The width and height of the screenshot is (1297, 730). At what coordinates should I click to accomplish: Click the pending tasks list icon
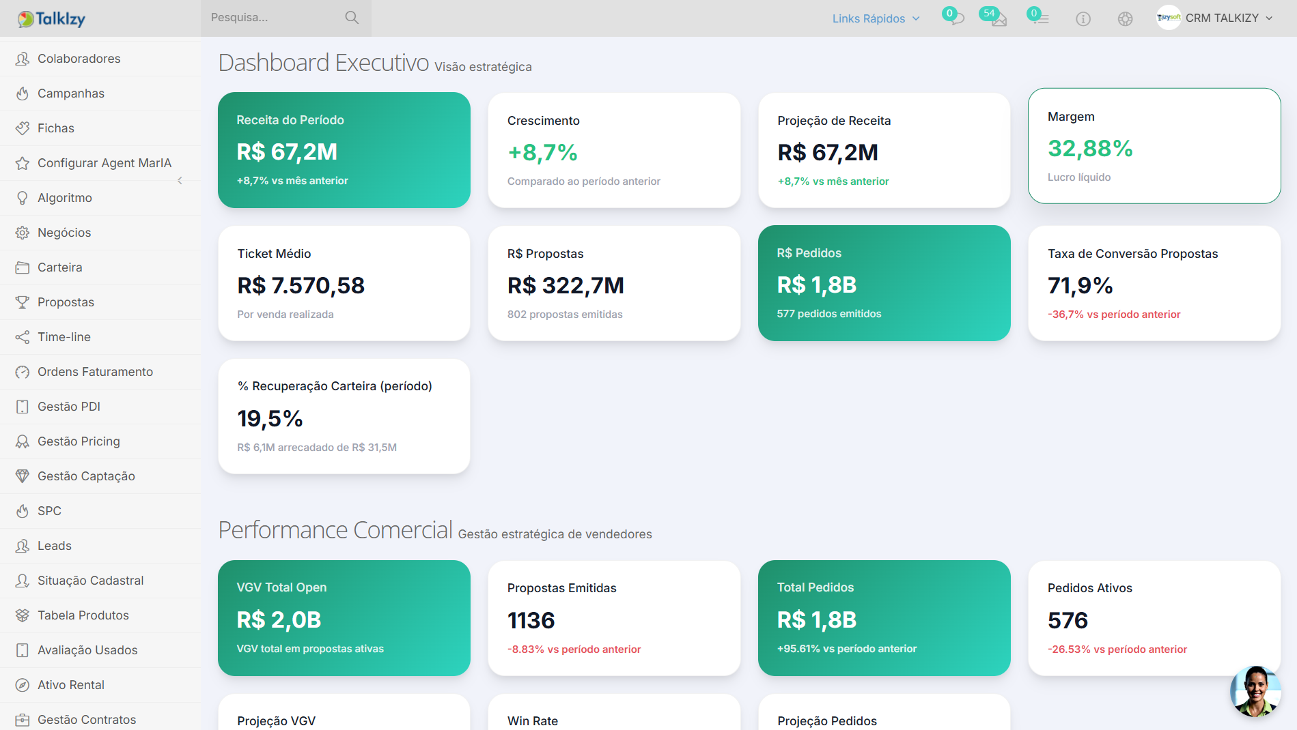[1040, 18]
